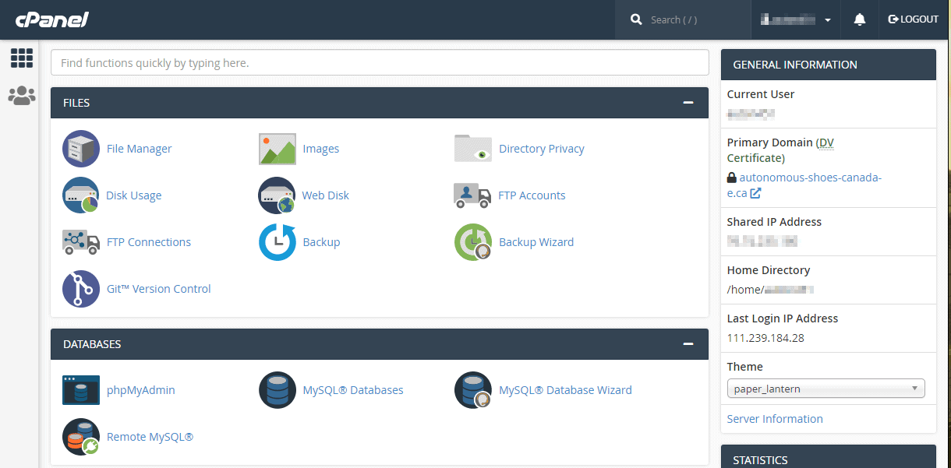This screenshot has height=468, width=951.
Task: Open Remote MySQL
Action: tap(150, 436)
